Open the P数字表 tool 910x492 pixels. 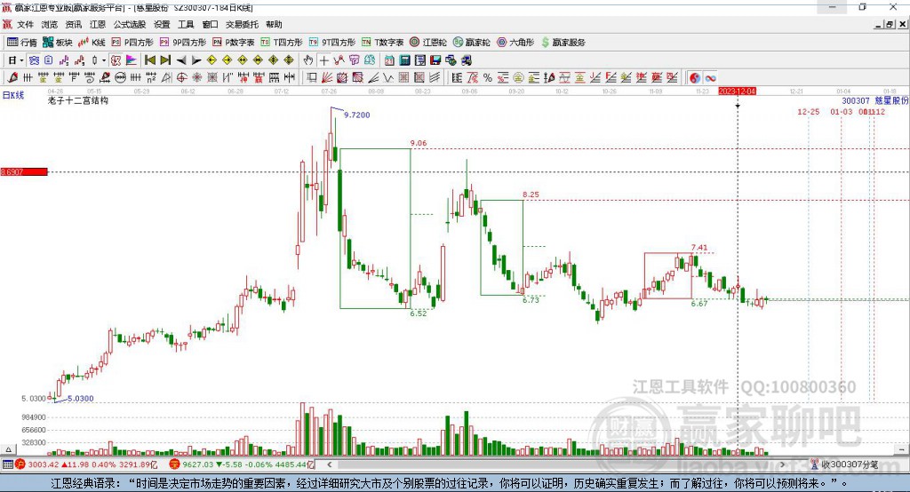[234, 43]
